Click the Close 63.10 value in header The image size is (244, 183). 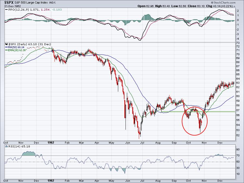coord(191,6)
